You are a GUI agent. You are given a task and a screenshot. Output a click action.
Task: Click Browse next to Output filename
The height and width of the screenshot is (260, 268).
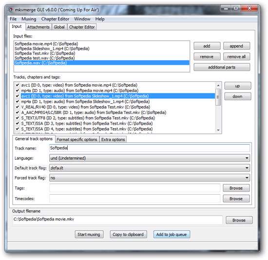pos(239,220)
